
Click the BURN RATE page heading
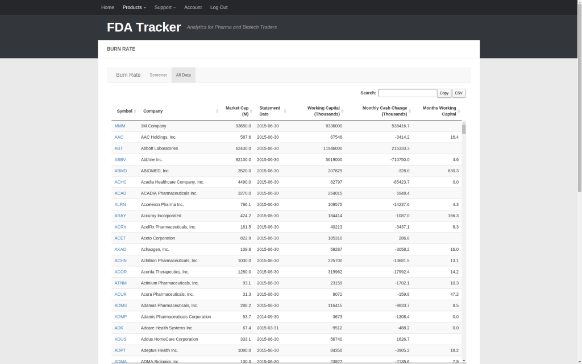click(121, 49)
